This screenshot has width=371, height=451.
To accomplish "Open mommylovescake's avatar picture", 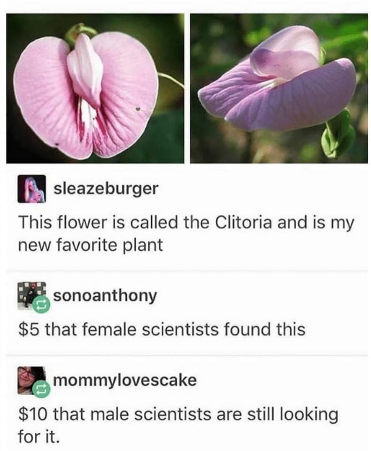I will point(31,380).
